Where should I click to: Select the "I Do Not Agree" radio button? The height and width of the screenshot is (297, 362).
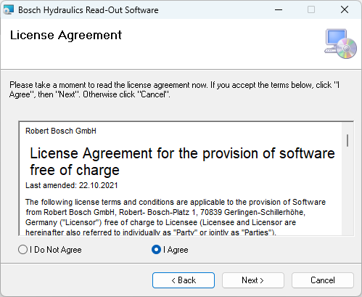[22, 250]
